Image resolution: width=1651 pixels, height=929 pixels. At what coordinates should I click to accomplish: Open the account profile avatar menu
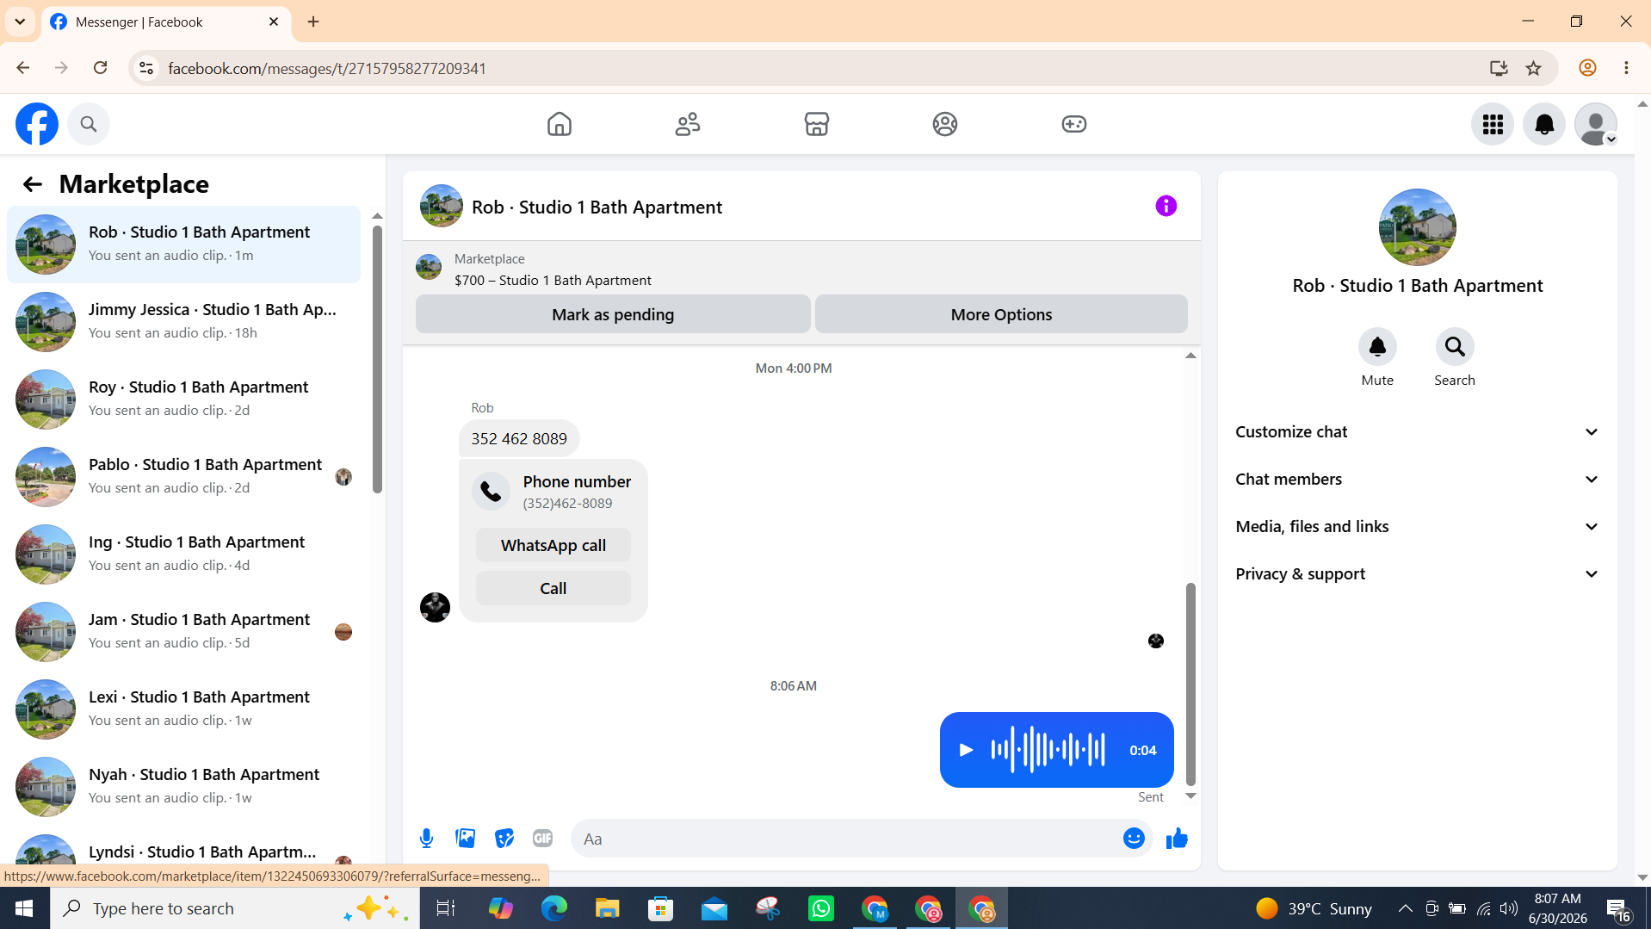1596,124
